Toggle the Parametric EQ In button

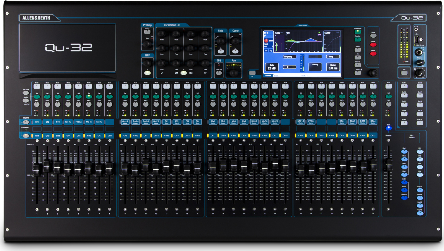point(183,73)
